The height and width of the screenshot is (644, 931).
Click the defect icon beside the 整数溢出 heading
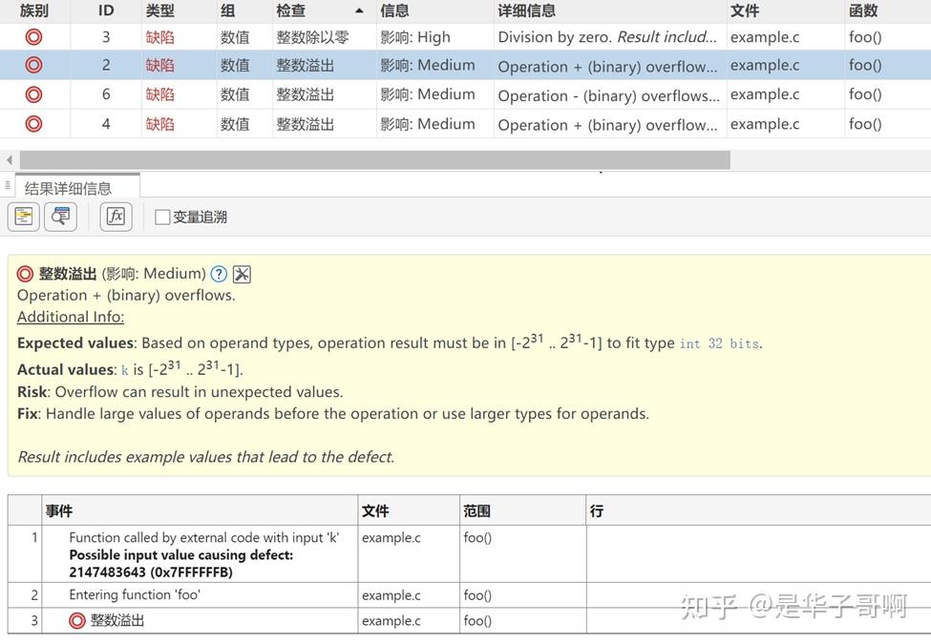(24, 273)
